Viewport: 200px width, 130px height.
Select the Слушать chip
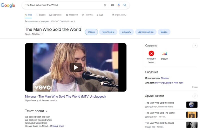coord(126,32)
